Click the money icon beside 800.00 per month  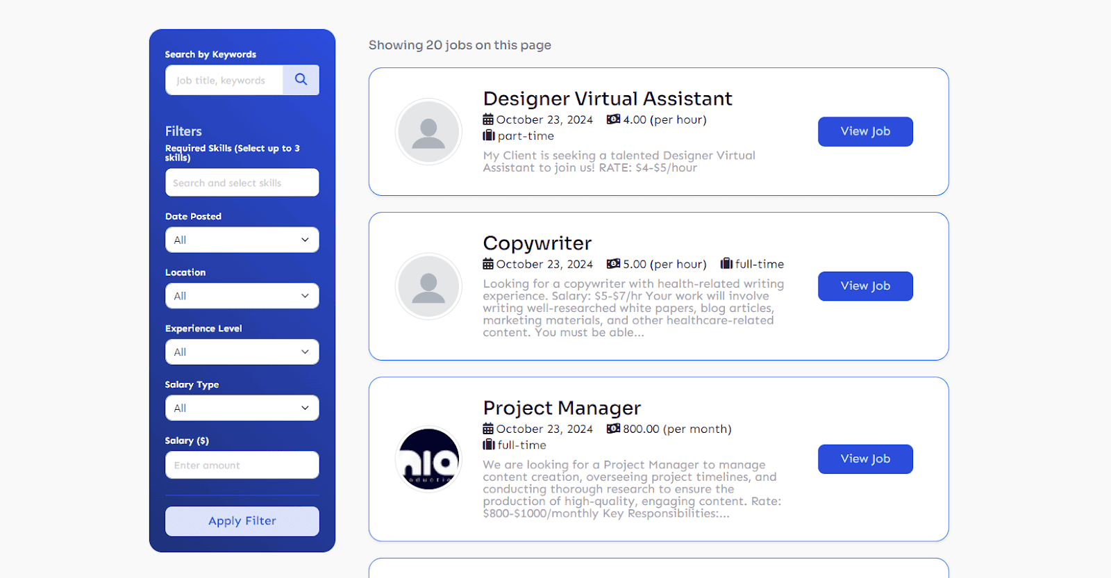[x=613, y=429]
